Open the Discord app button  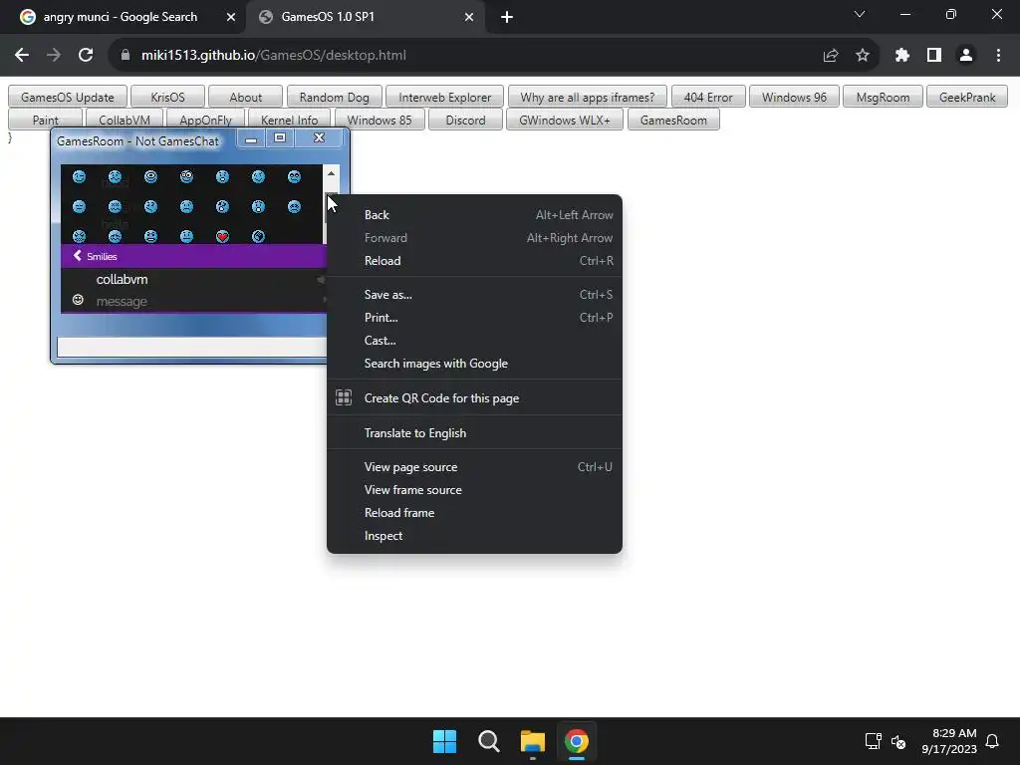(x=466, y=120)
